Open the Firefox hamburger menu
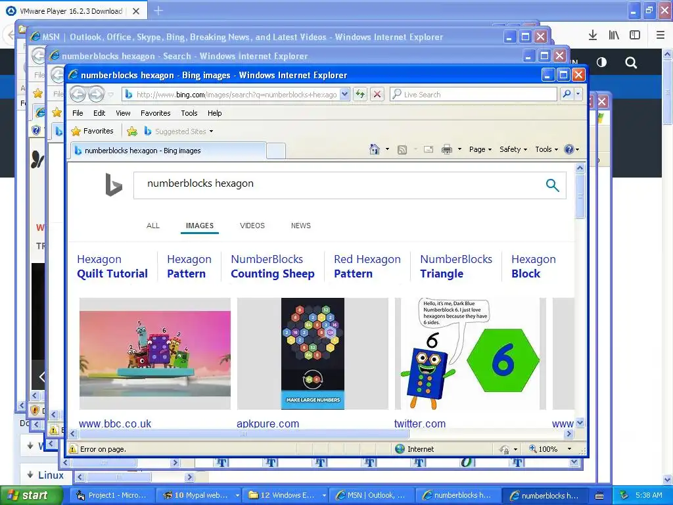Screen dimensions: 673x505 pos(661,36)
